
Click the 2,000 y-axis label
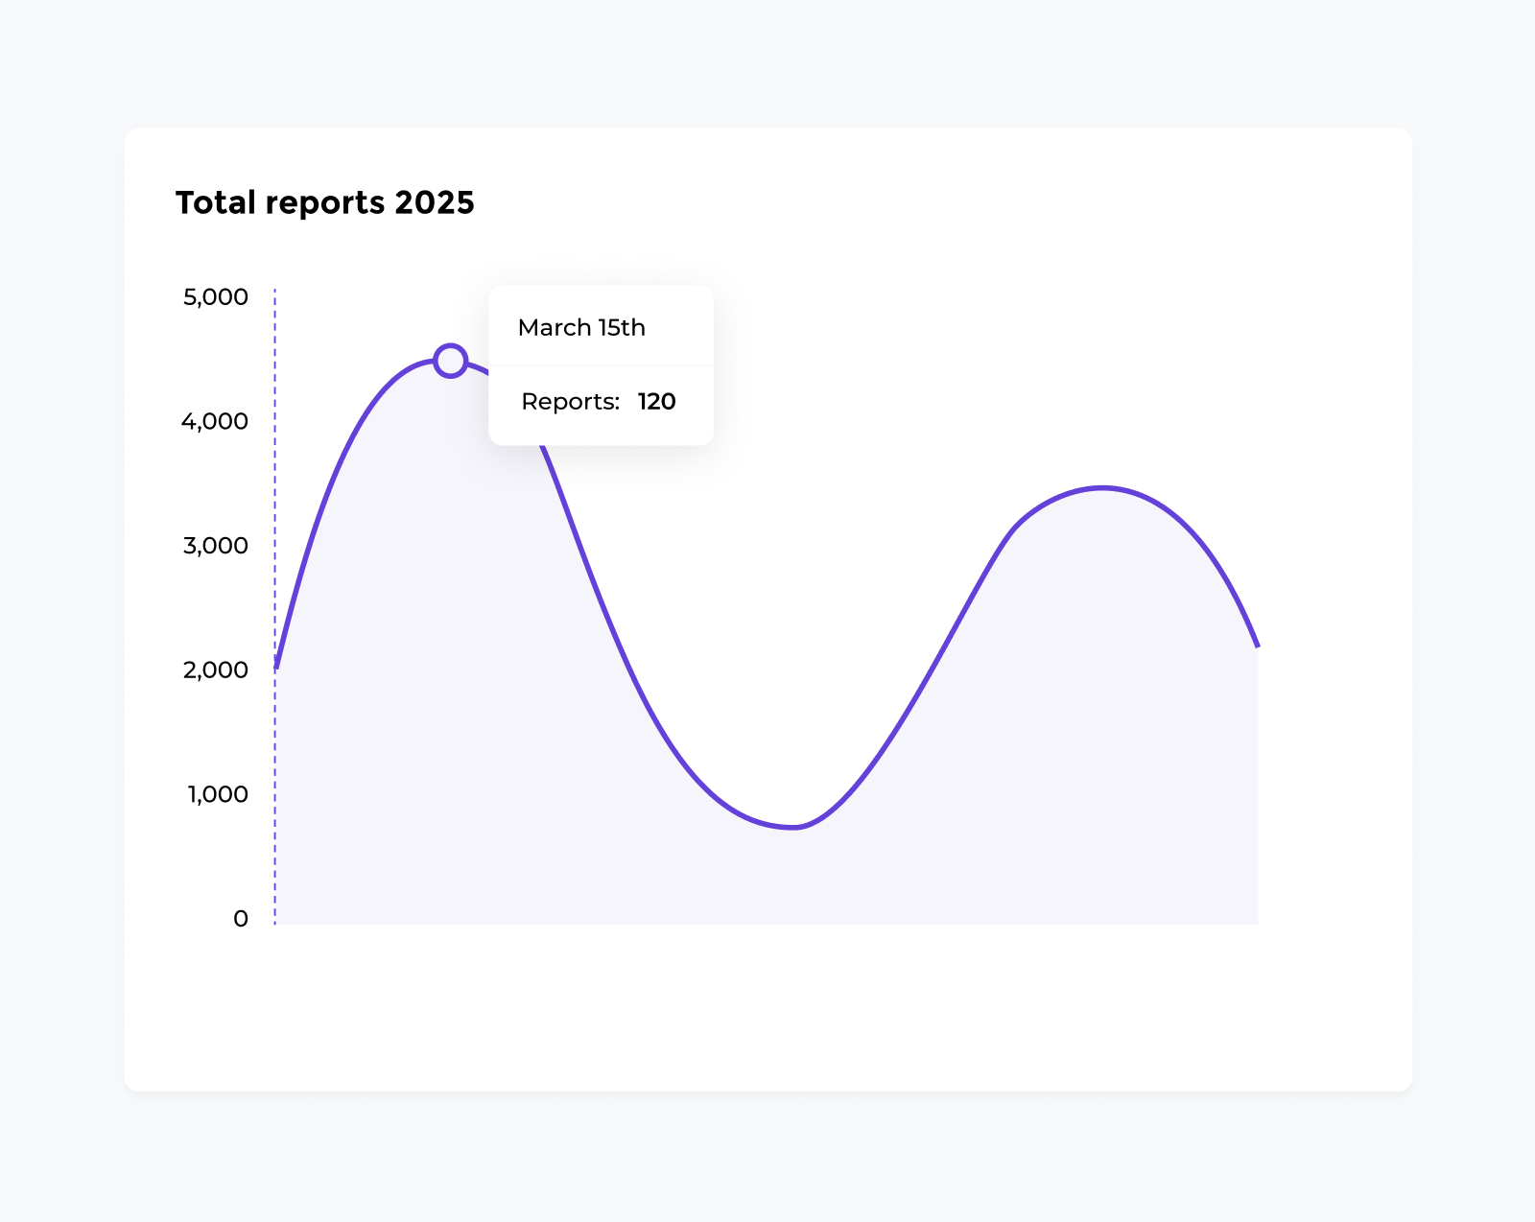pos(216,670)
